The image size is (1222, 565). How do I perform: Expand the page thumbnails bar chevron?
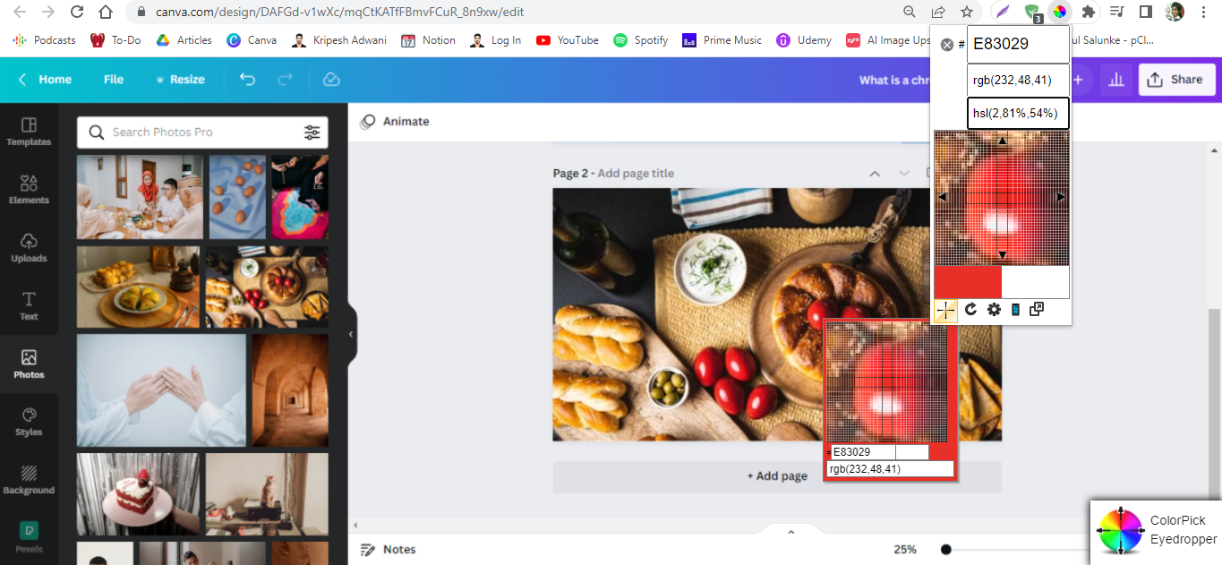tap(790, 532)
